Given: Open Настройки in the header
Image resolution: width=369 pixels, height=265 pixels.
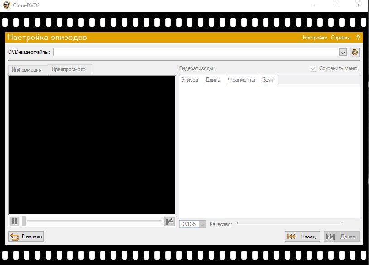Looking at the screenshot, I should point(315,38).
